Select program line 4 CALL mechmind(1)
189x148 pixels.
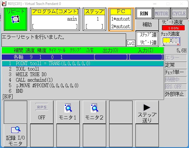[83, 80]
